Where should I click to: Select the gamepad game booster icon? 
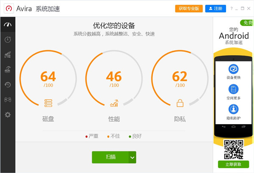pyautogui.click(x=8, y=100)
